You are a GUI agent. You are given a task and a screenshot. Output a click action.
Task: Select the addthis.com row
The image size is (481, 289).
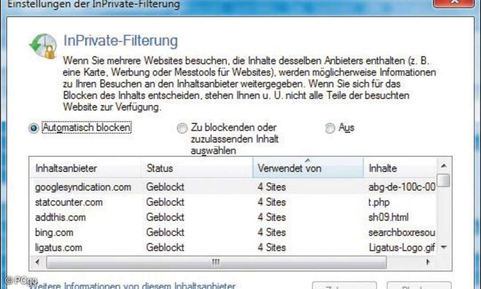233,217
